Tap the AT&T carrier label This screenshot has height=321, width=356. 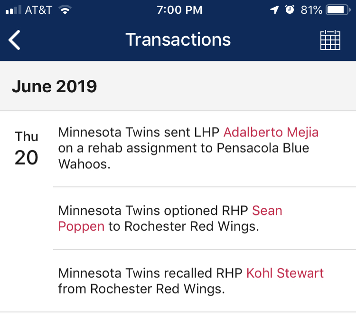[38, 10]
